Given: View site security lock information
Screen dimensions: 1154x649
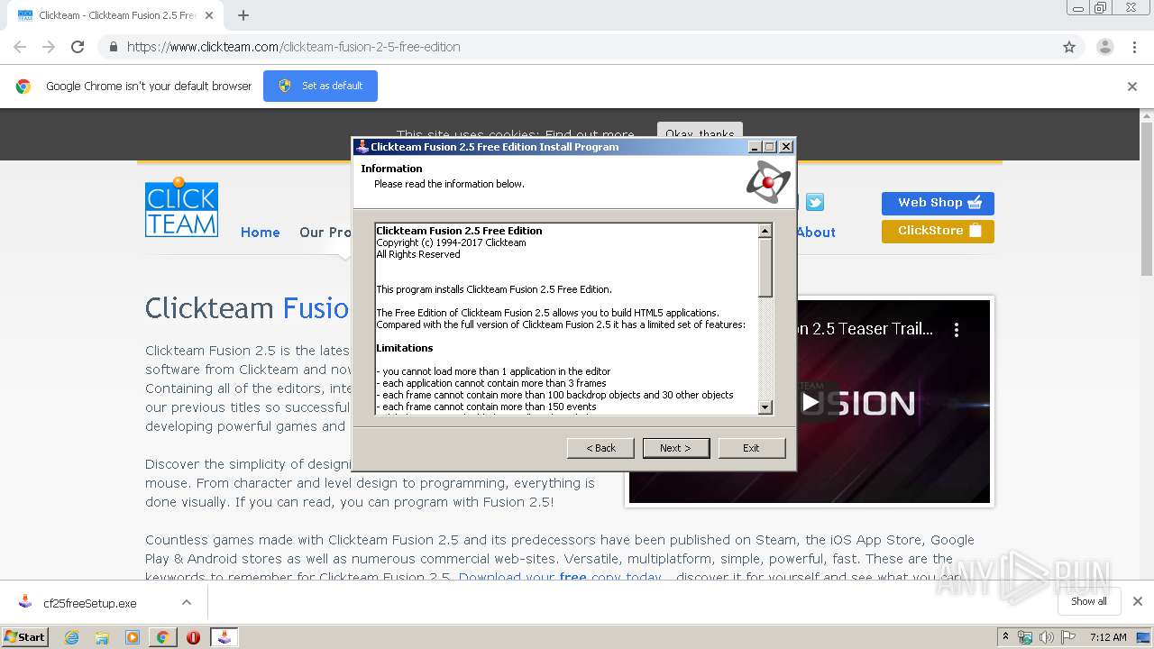Looking at the screenshot, I should [x=113, y=47].
